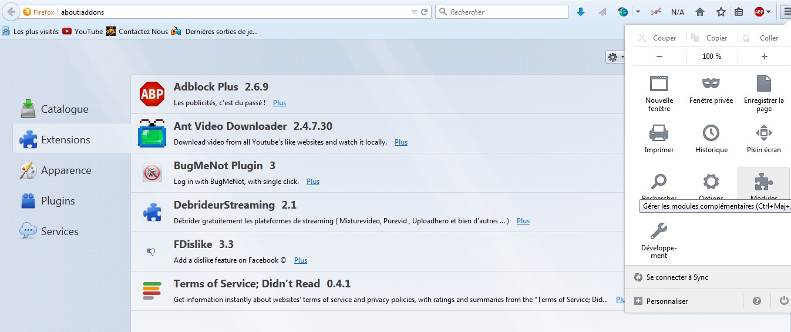This screenshot has height=332, width=791.
Task: Switch to Plein écran
Action: [763, 139]
